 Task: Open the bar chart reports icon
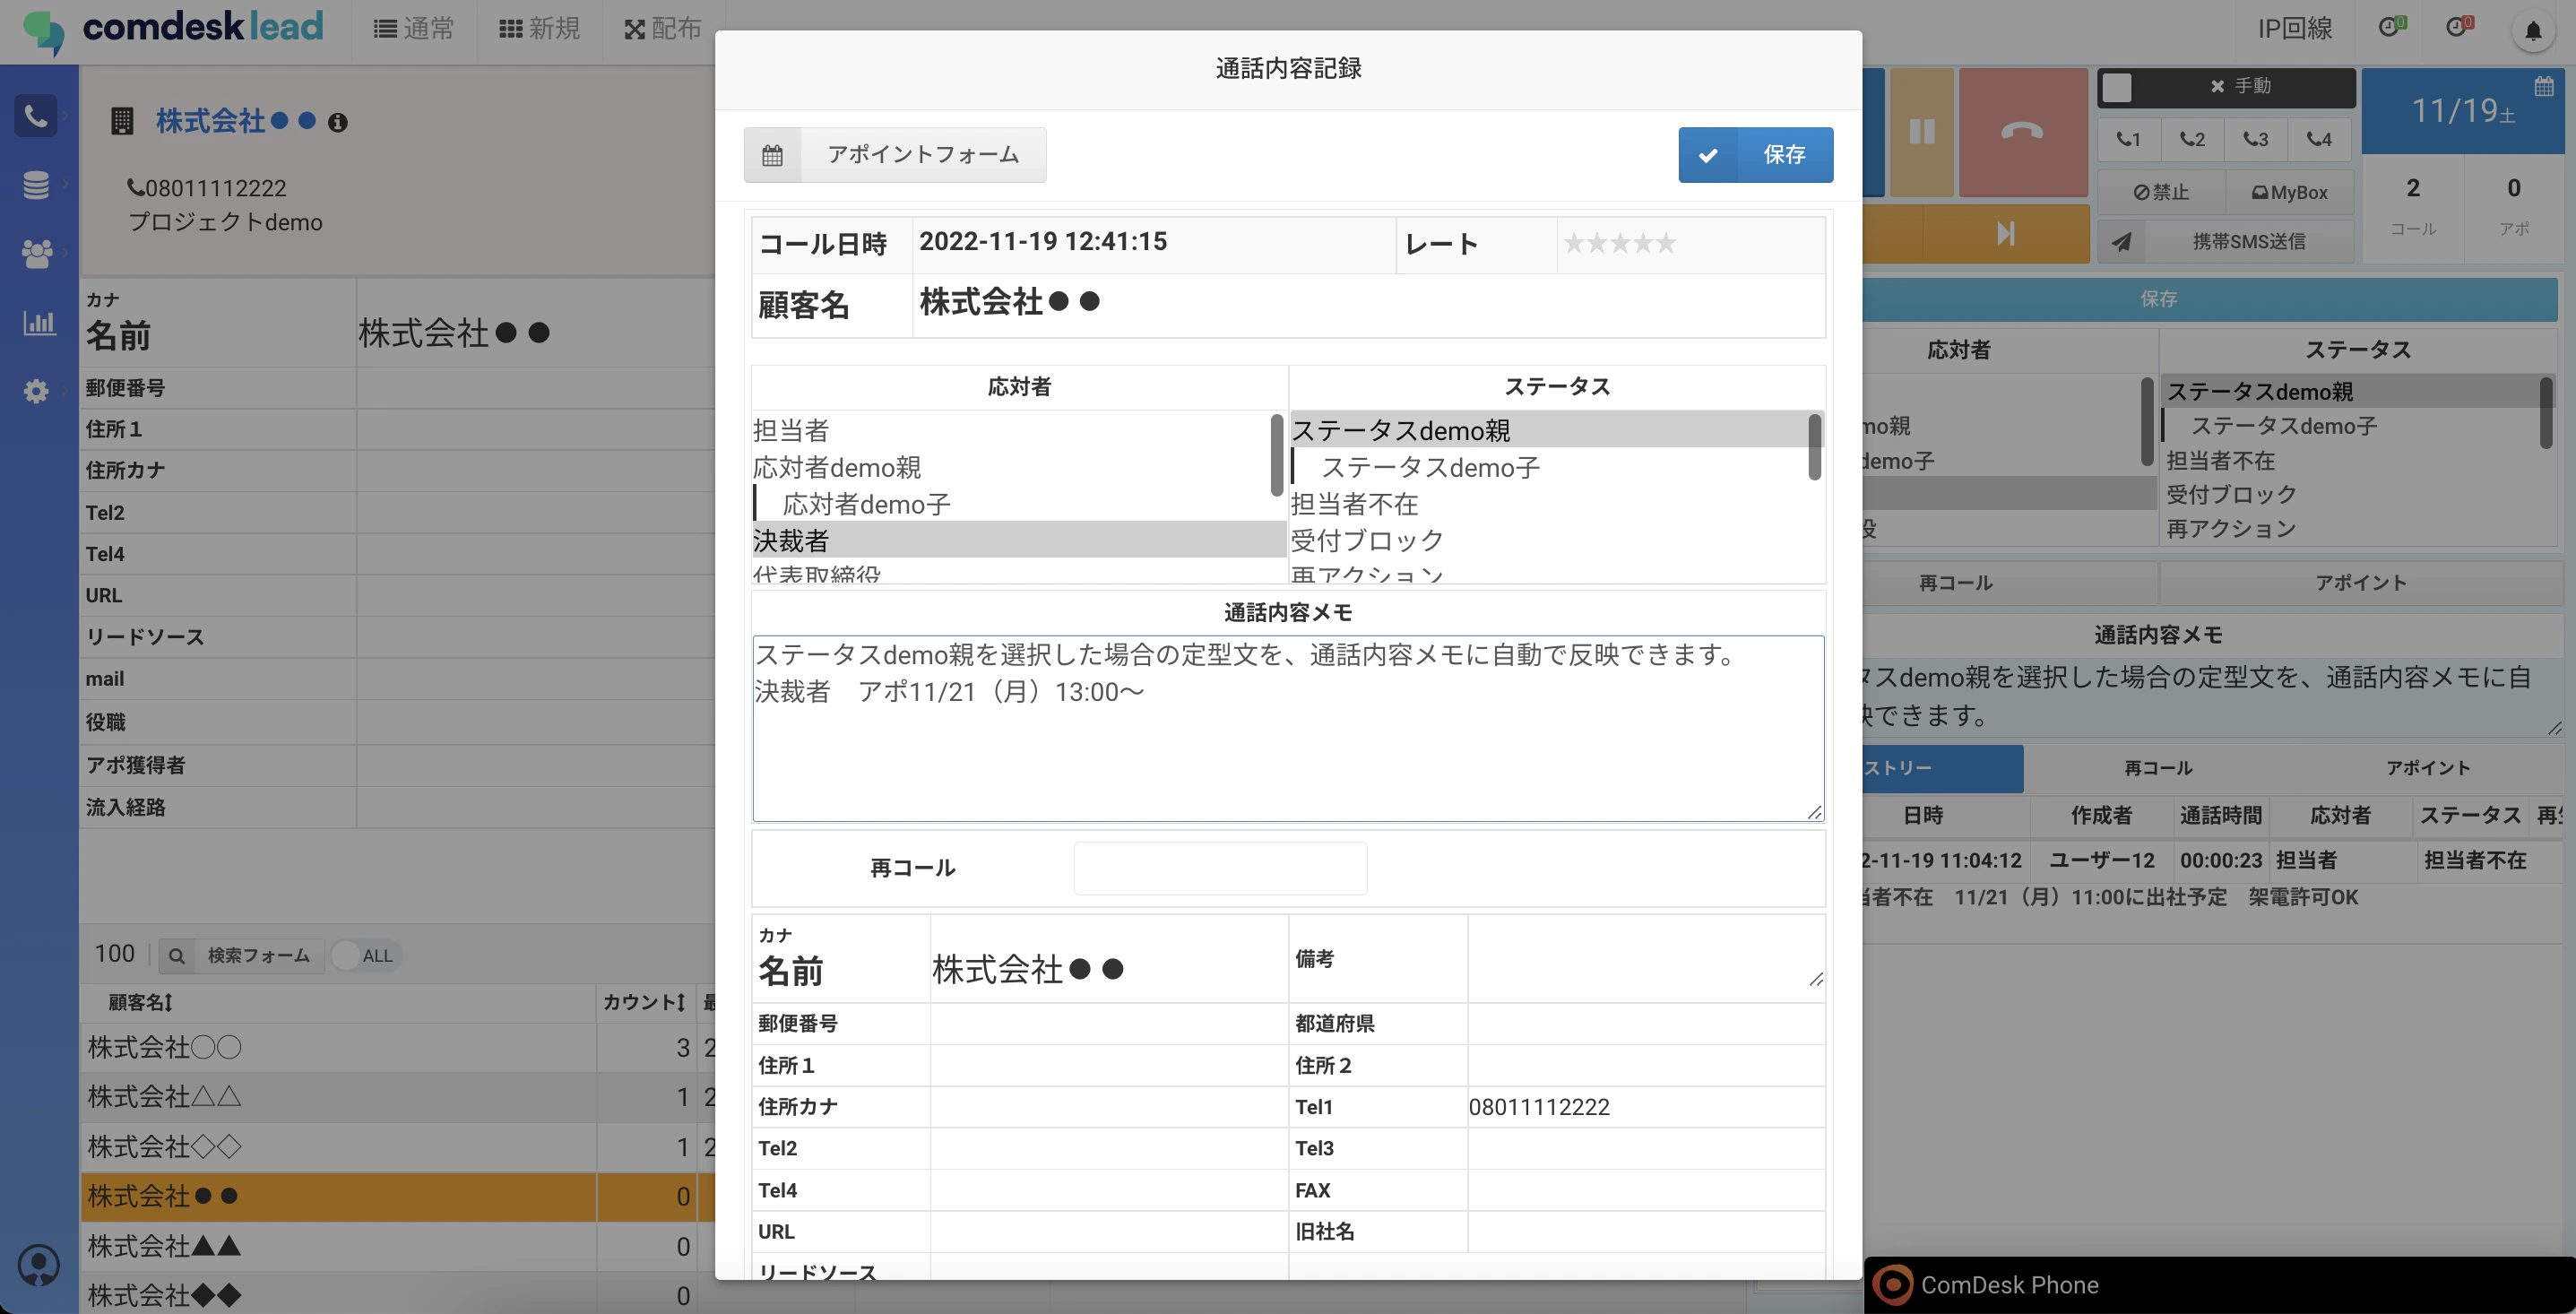39,322
